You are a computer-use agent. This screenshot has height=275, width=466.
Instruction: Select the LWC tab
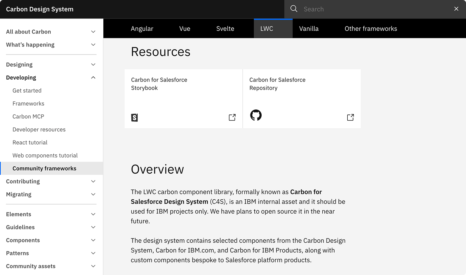[273, 28]
